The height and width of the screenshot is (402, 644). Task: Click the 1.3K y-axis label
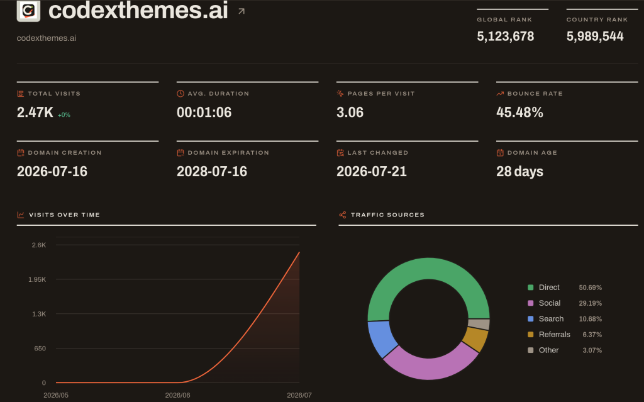pyautogui.click(x=39, y=314)
